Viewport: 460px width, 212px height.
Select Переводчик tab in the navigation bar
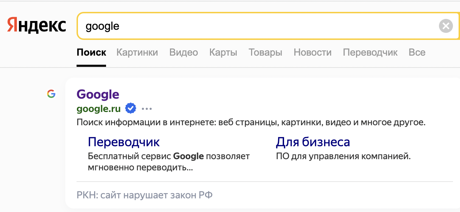[x=370, y=52]
